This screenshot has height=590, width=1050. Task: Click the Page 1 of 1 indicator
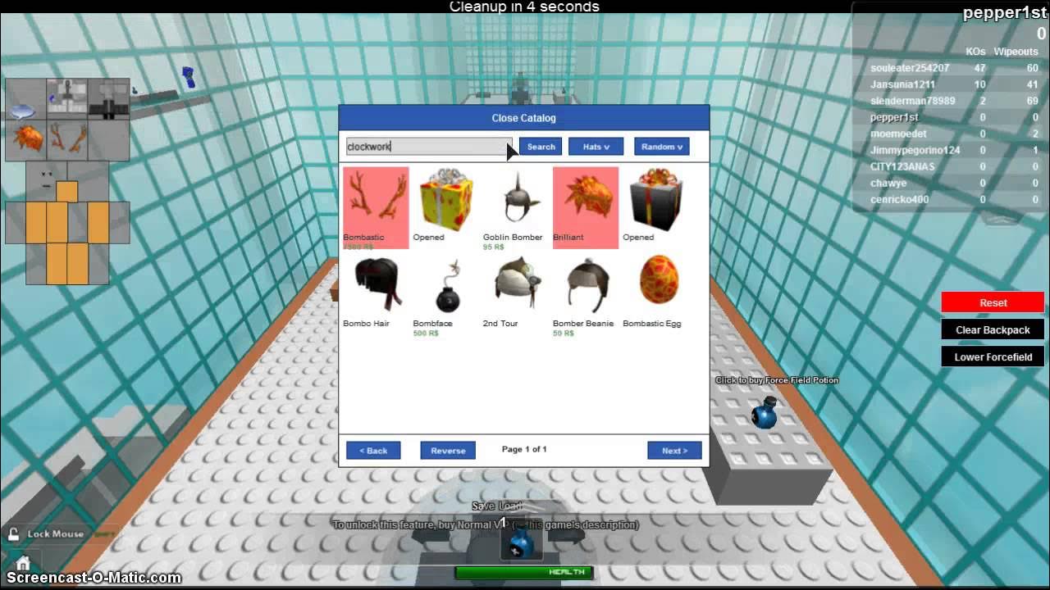click(524, 449)
